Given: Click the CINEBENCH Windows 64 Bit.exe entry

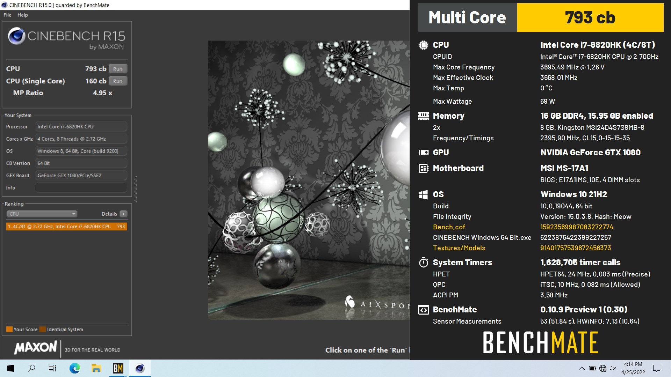Looking at the screenshot, I should click(482, 238).
